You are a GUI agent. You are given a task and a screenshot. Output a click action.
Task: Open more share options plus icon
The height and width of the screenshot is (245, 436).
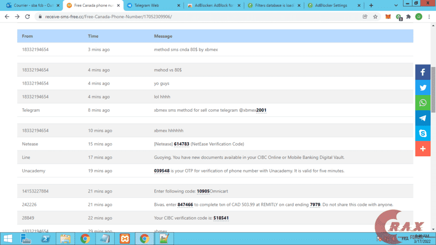click(x=423, y=149)
